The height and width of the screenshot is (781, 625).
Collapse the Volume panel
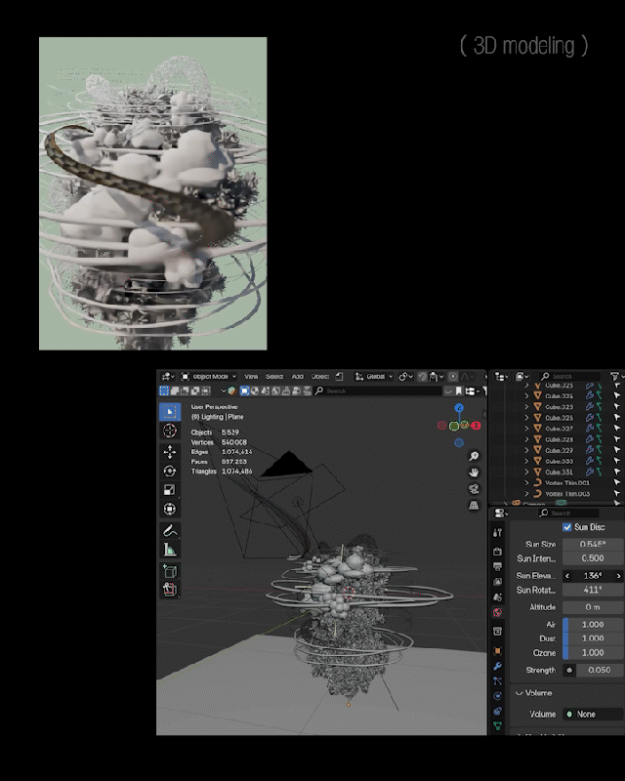tap(533, 693)
